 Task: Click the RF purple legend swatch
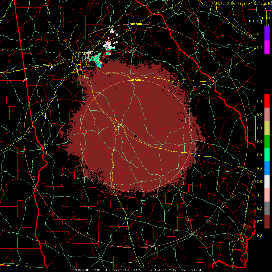[267, 34]
